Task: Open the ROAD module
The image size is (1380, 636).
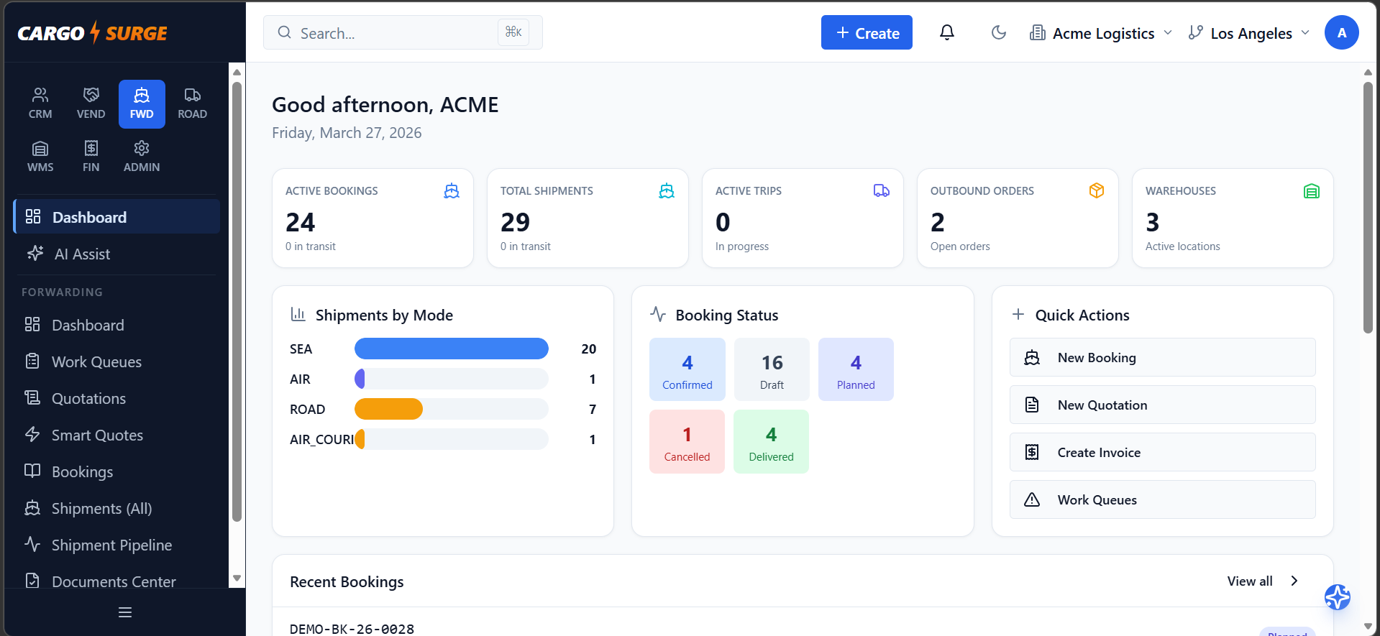Action: click(192, 103)
